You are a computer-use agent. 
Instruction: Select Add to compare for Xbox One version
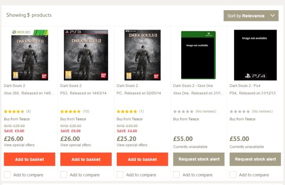coord(177,175)
